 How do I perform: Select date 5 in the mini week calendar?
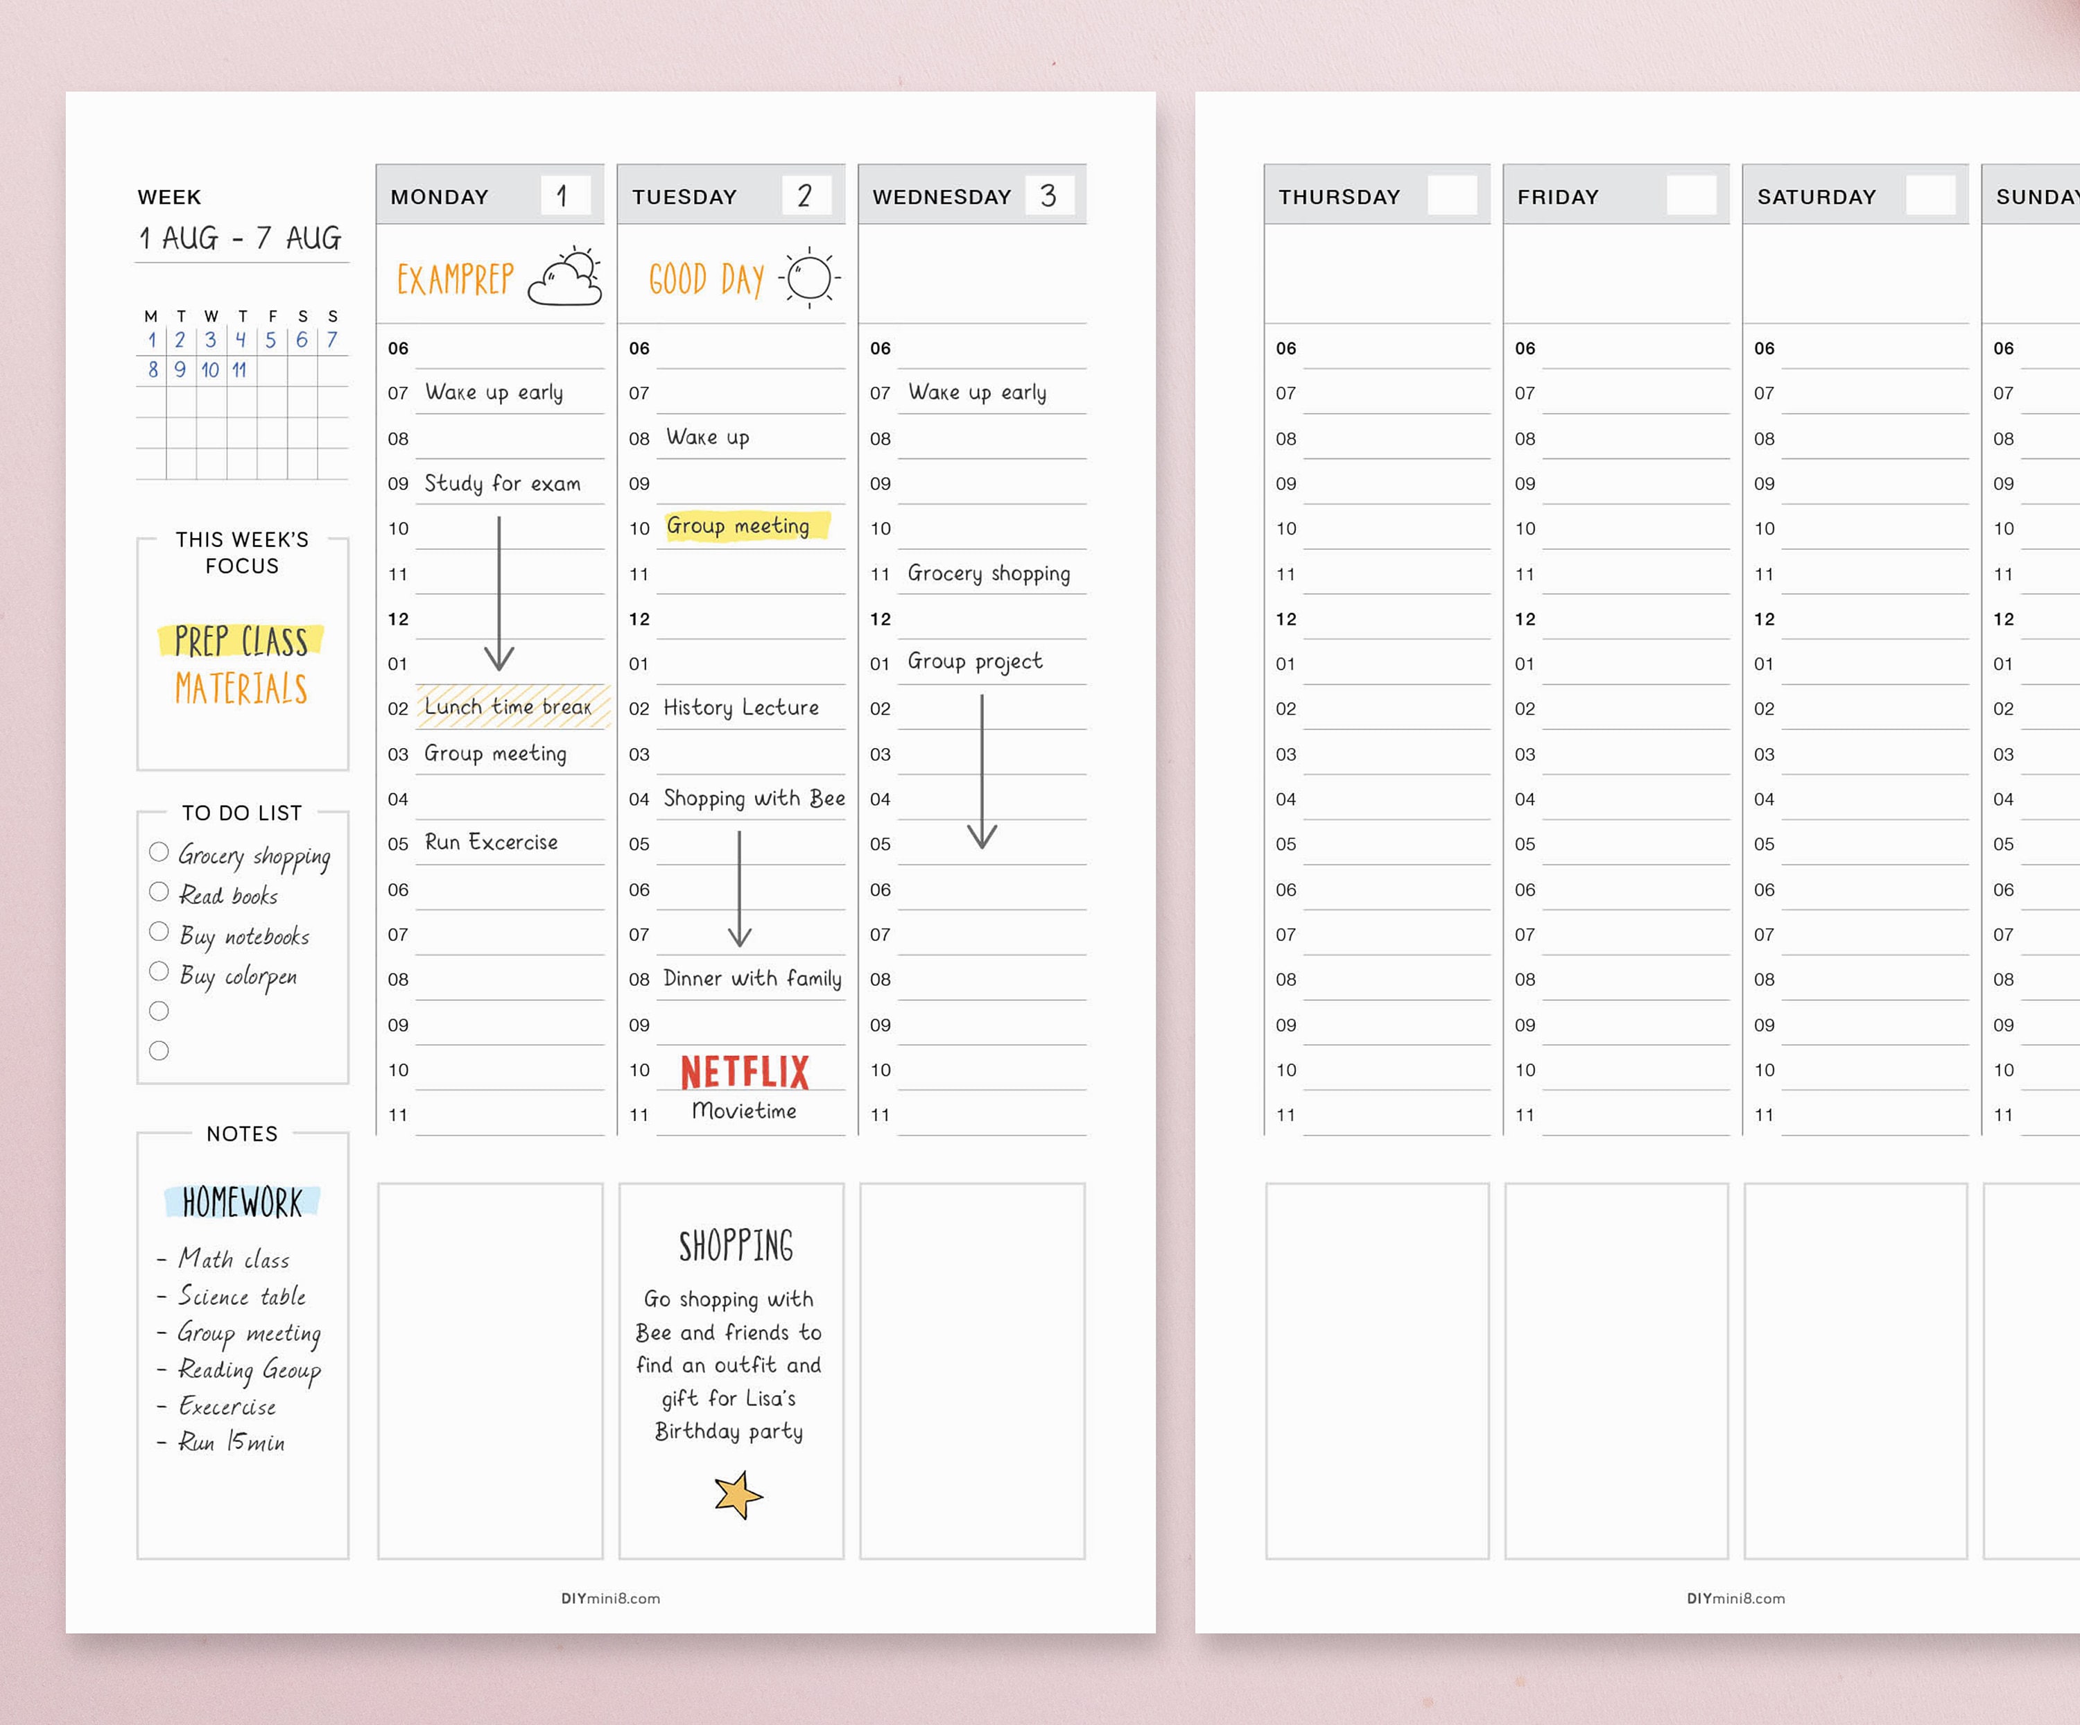270,340
